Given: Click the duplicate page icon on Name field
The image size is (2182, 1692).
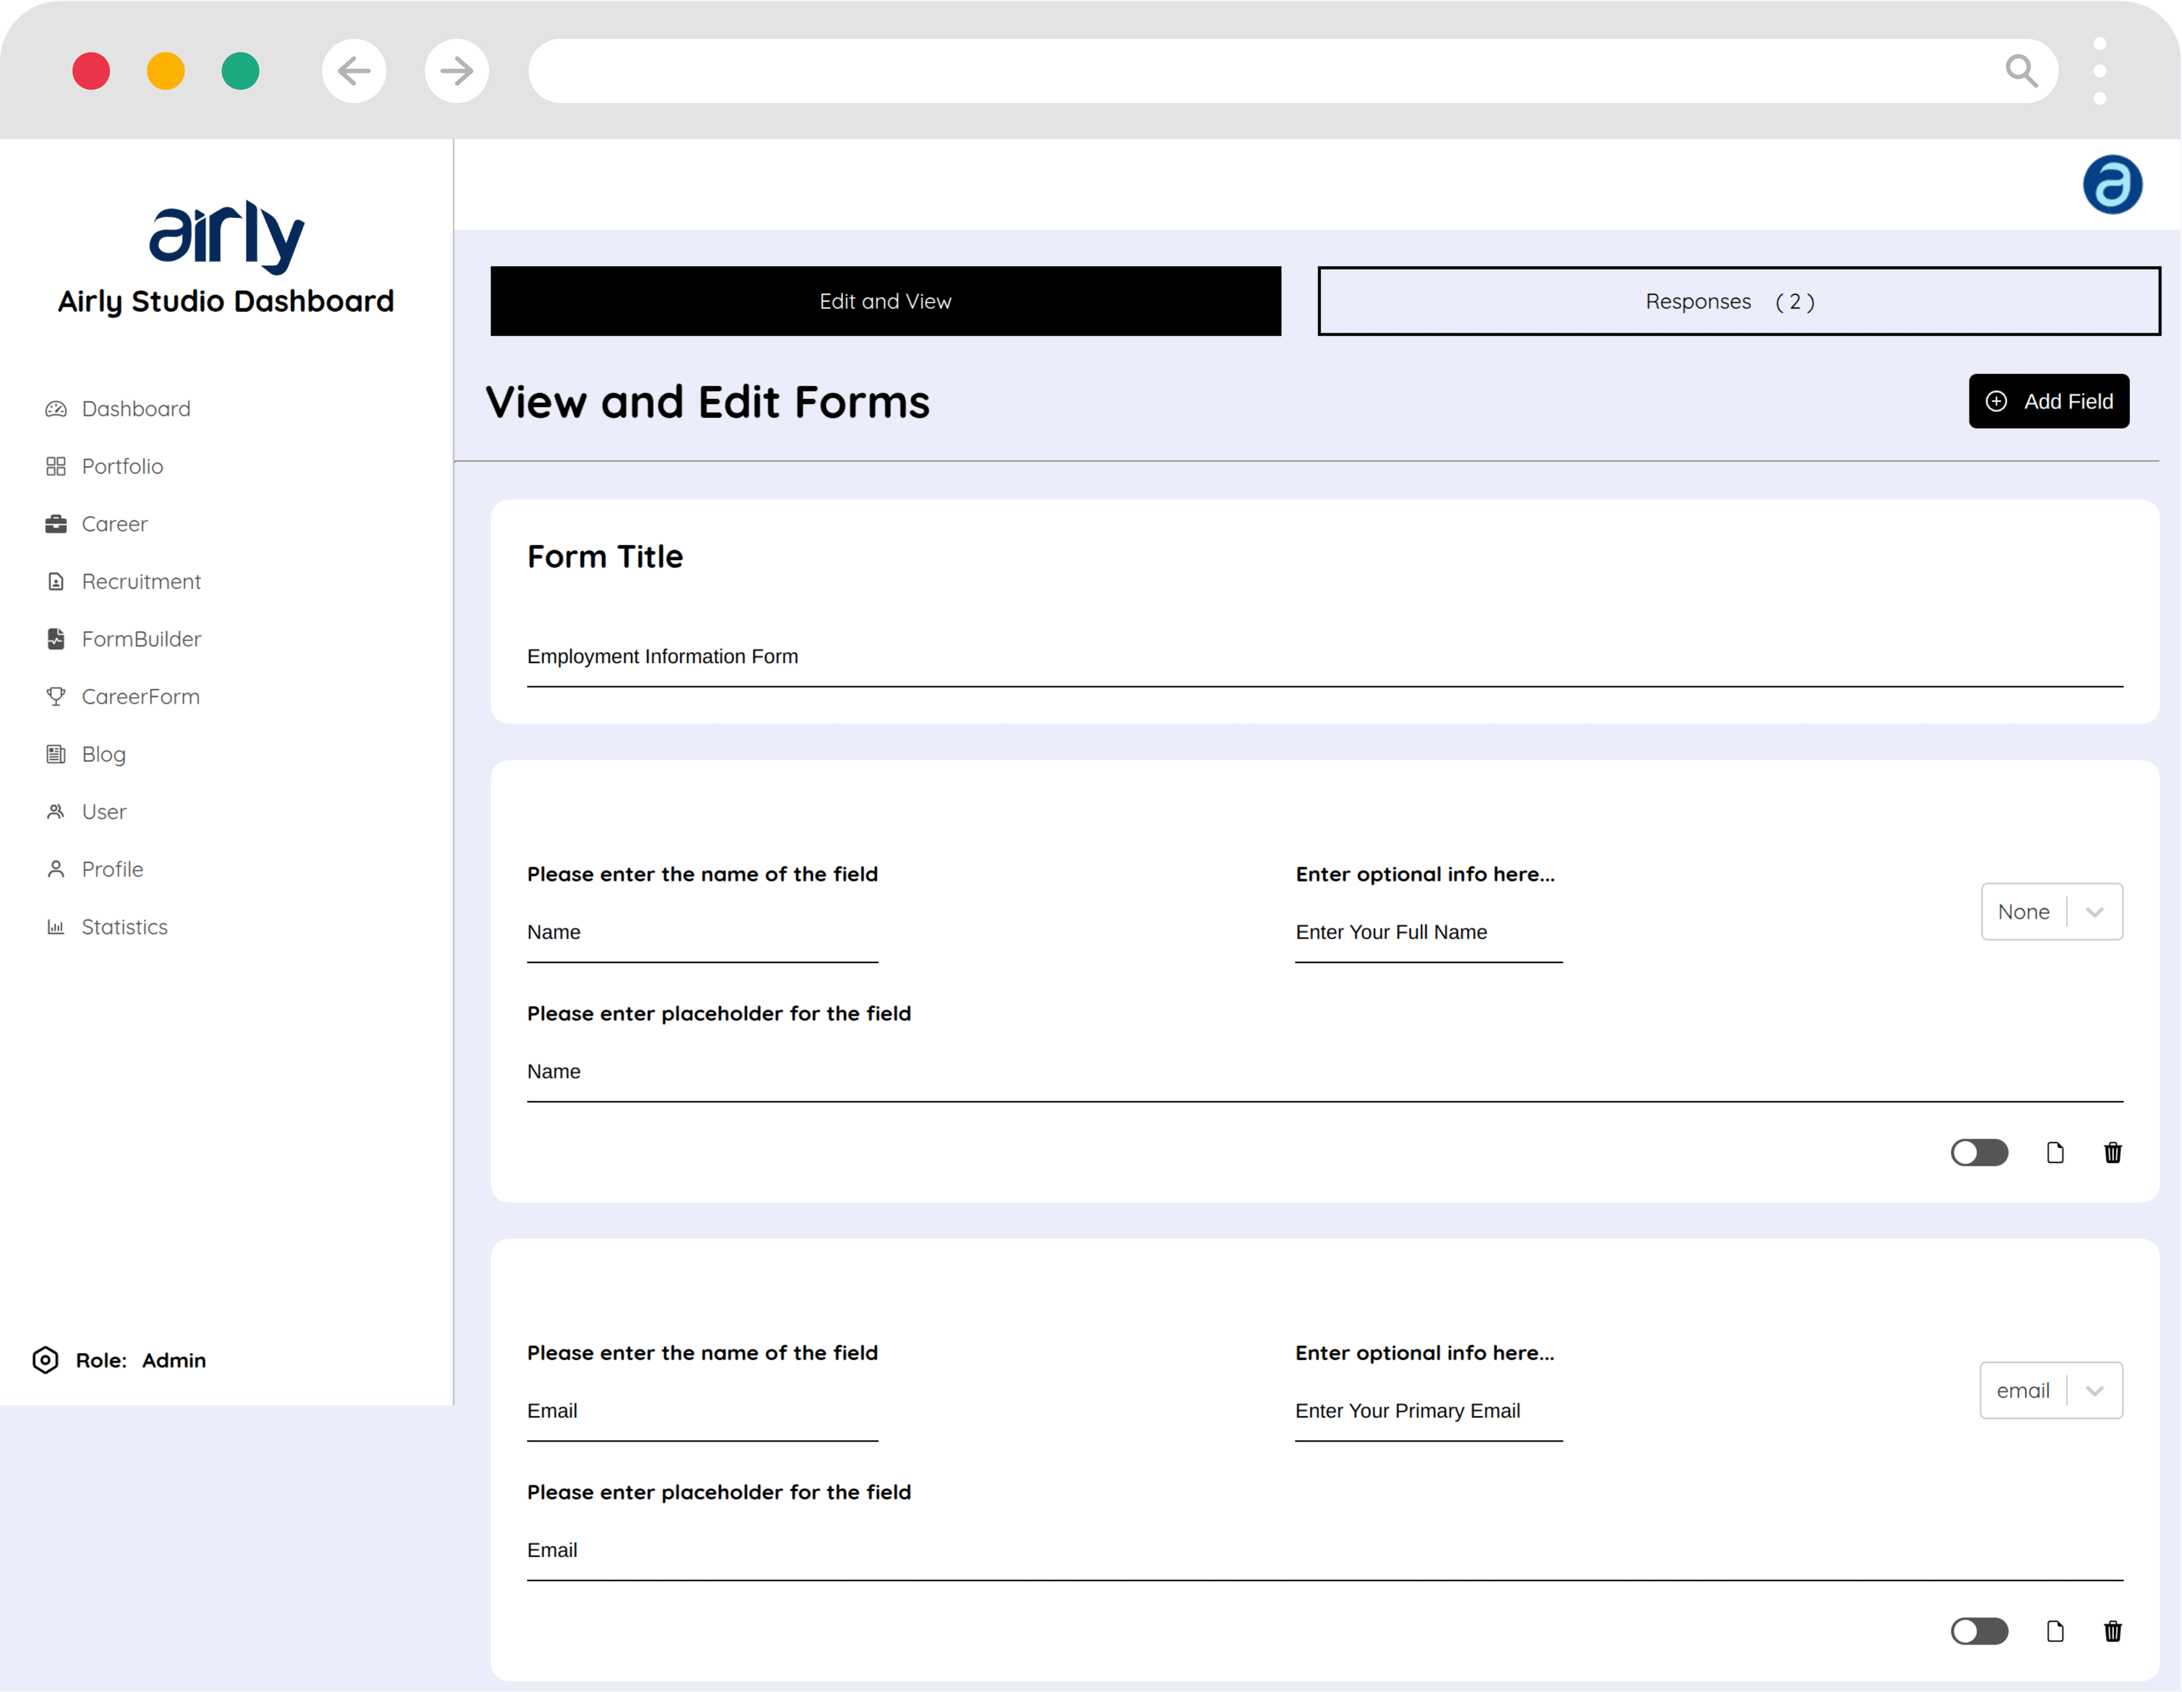Looking at the screenshot, I should [x=2055, y=1153].
